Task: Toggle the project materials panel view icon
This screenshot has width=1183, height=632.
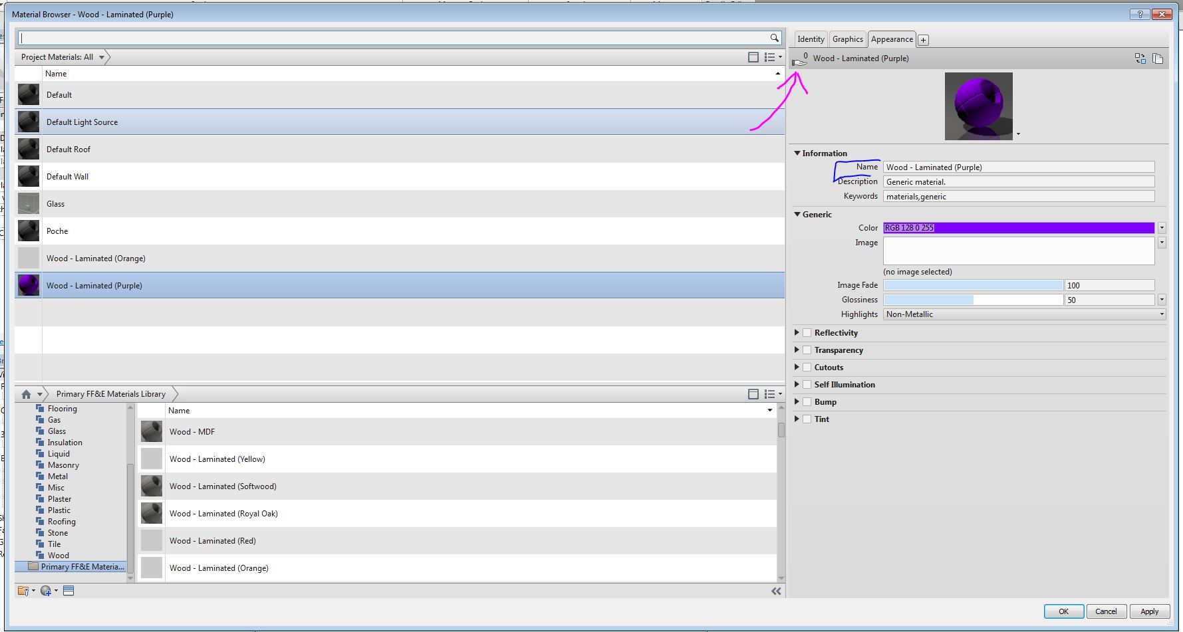Action: coord(753,57)
